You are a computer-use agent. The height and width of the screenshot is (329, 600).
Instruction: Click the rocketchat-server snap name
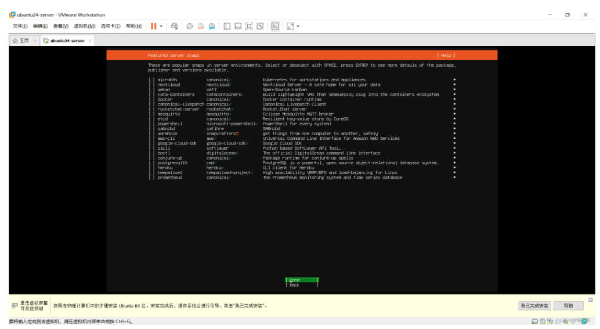pos(178,110)
